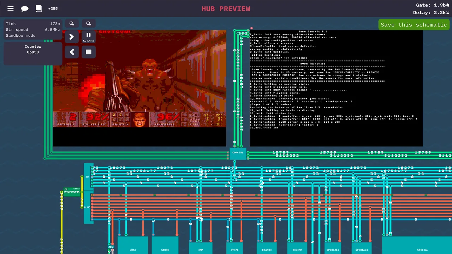Viewport: 452px width, 254px height.
Task: Select the wide SPECIAL component block
Action: pyautogui.click(x=417, y=246)
